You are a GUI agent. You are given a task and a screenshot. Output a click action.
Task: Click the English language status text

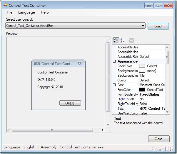[x=29, y=147]
